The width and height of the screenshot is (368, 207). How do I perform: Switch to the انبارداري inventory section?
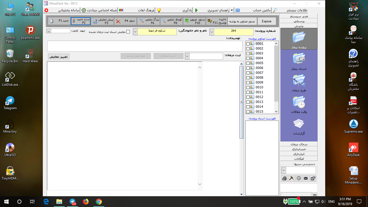(x=299, y=154)
